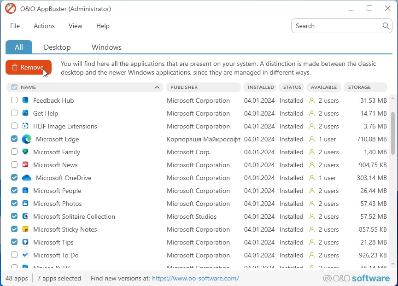Sort by the AVAILABLE column header
The image size is (398, 286).
(324, 88)
